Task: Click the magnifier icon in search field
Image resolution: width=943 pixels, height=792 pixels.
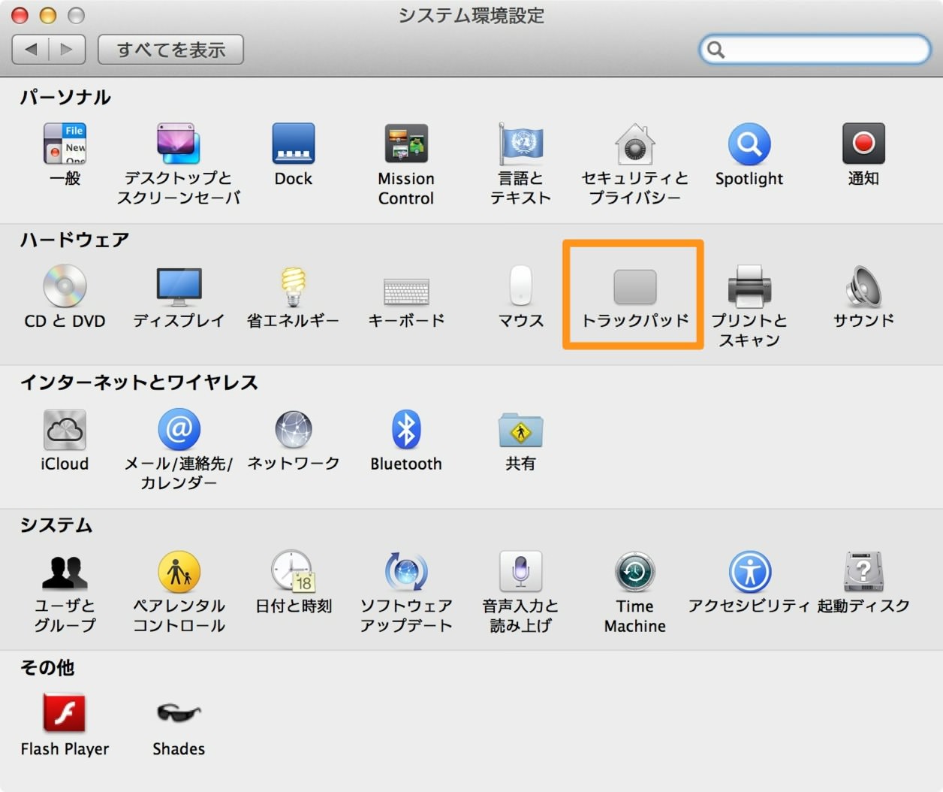Action: coord(716,50)
